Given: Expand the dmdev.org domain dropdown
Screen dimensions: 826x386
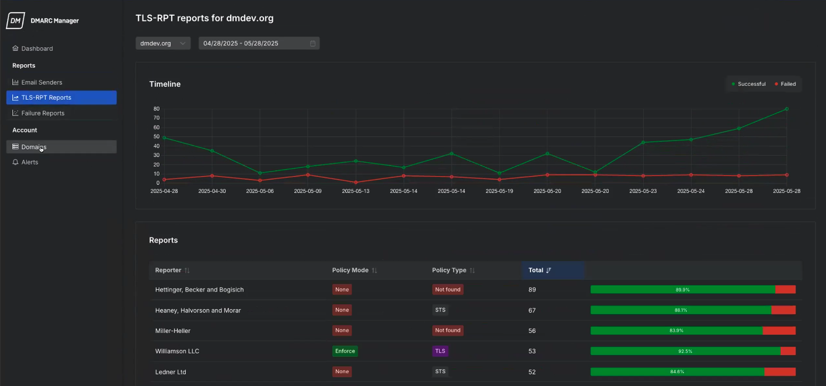Looking at the screenshot, I should (163, 43).
